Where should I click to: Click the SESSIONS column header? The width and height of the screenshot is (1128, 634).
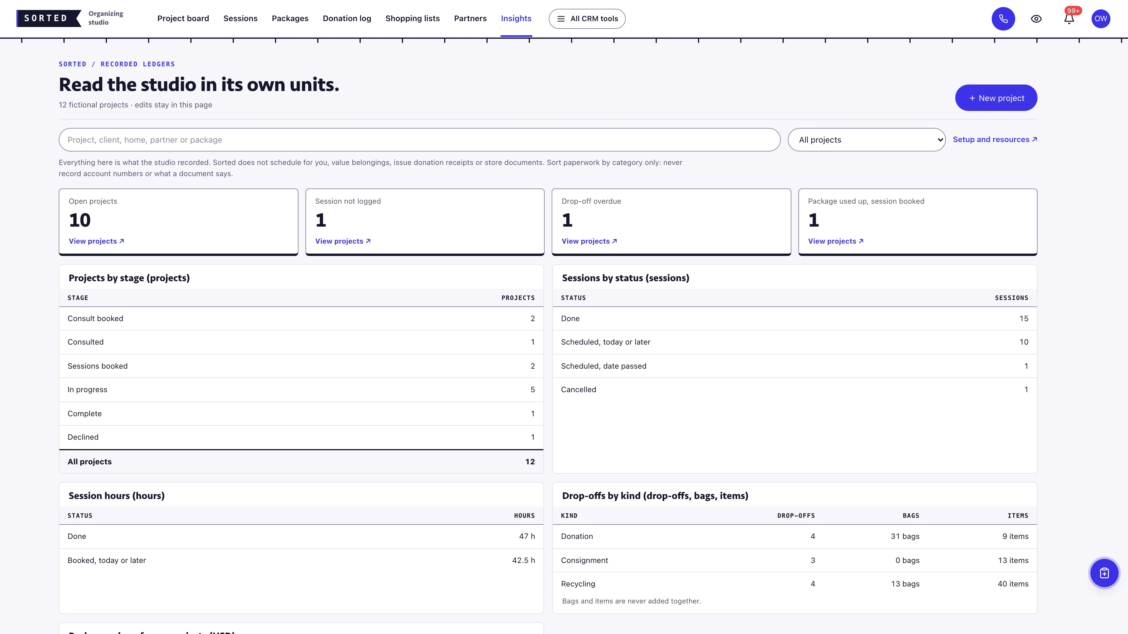click(x=1011, y=298)
